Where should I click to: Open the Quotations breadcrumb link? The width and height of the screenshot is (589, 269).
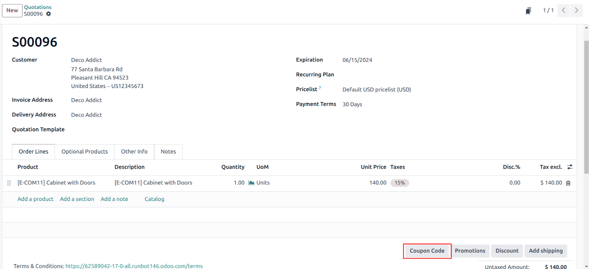[x=38, y=7]
